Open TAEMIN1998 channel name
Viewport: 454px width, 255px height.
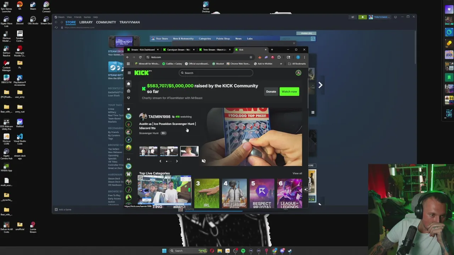[x=159, y=117]
